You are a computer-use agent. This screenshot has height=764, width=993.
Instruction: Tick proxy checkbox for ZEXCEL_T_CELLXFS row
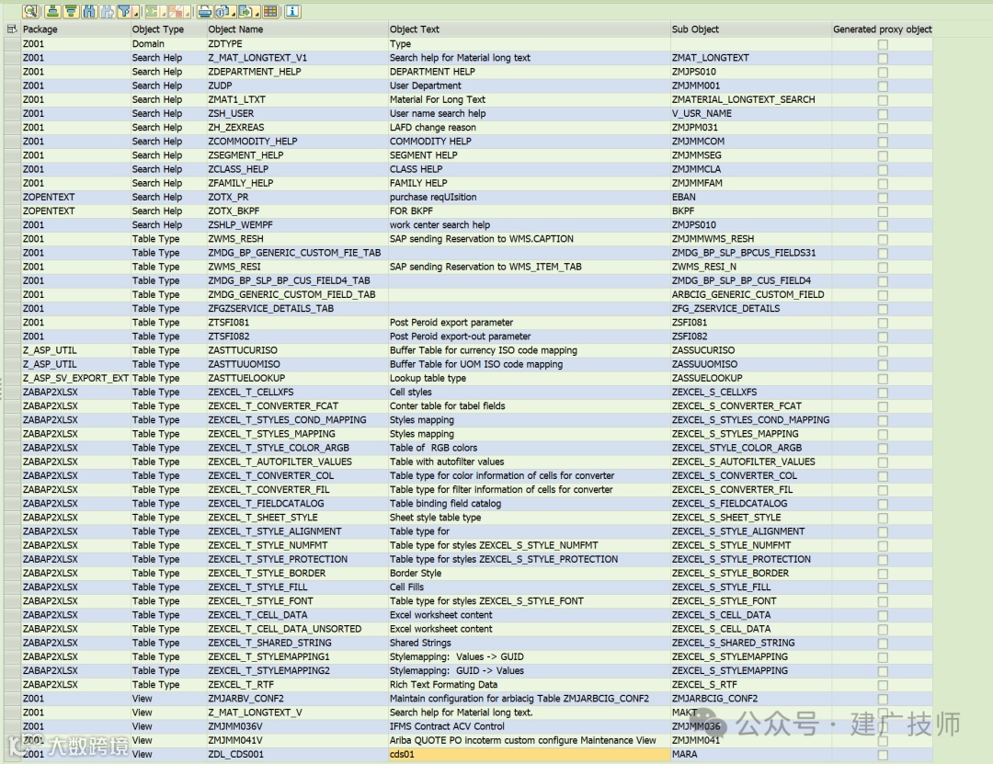point(883,393)
